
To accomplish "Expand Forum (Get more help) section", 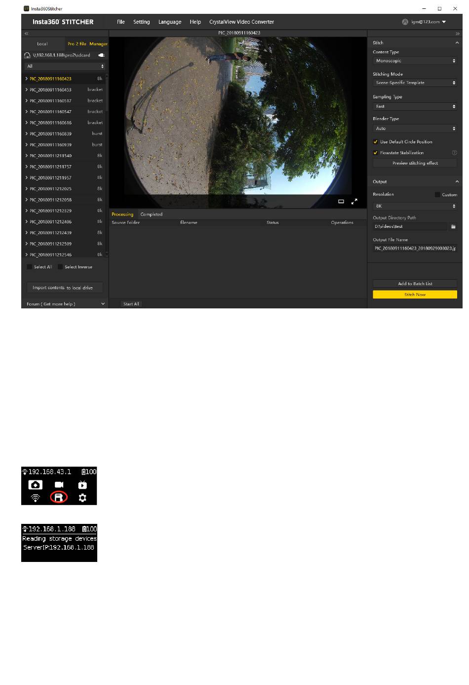I will [103, 304].
